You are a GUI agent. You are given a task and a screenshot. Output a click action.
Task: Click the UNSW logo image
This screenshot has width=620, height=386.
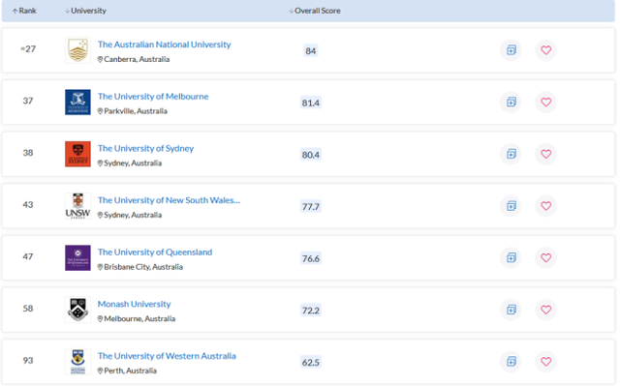(x=77, y=206)
